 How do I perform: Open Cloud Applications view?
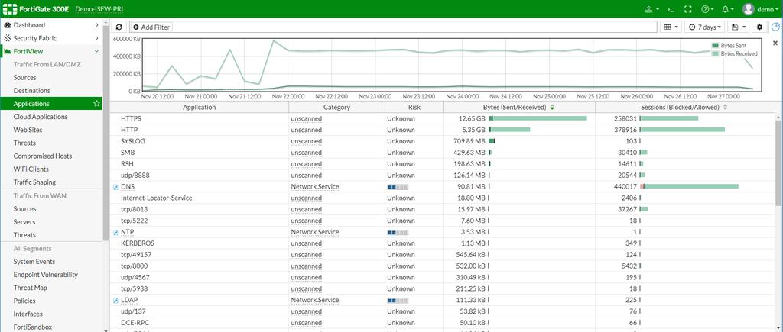41,117
